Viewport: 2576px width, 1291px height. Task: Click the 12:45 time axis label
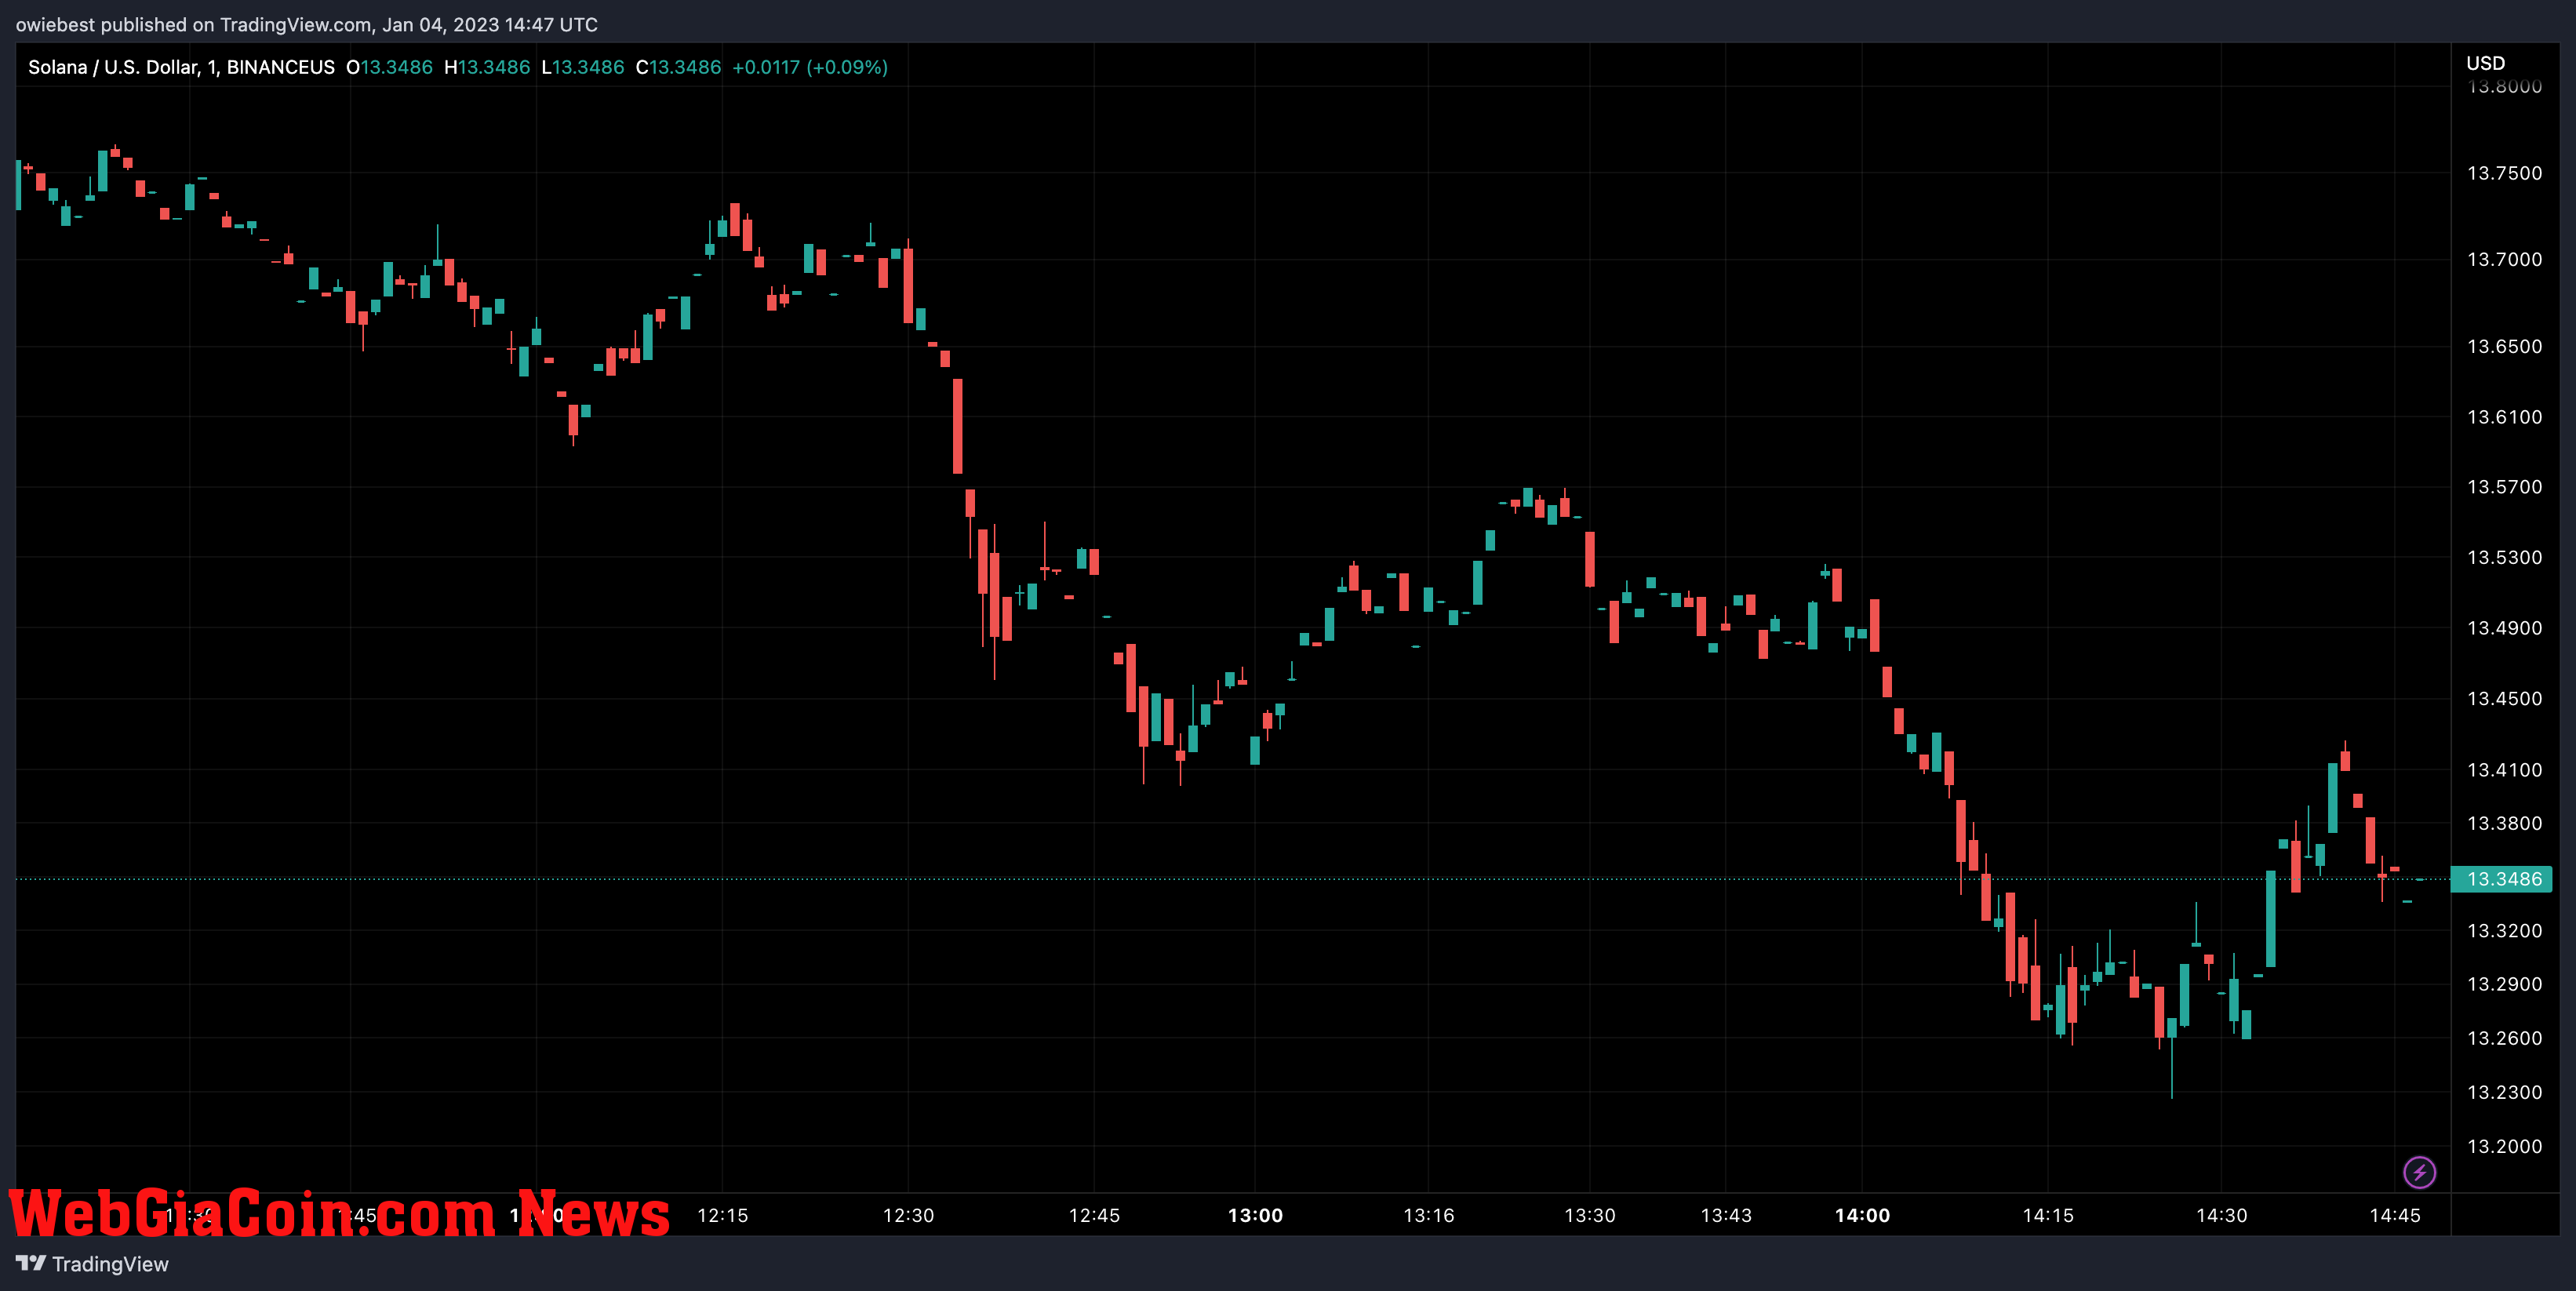tap(1094, 1215)
